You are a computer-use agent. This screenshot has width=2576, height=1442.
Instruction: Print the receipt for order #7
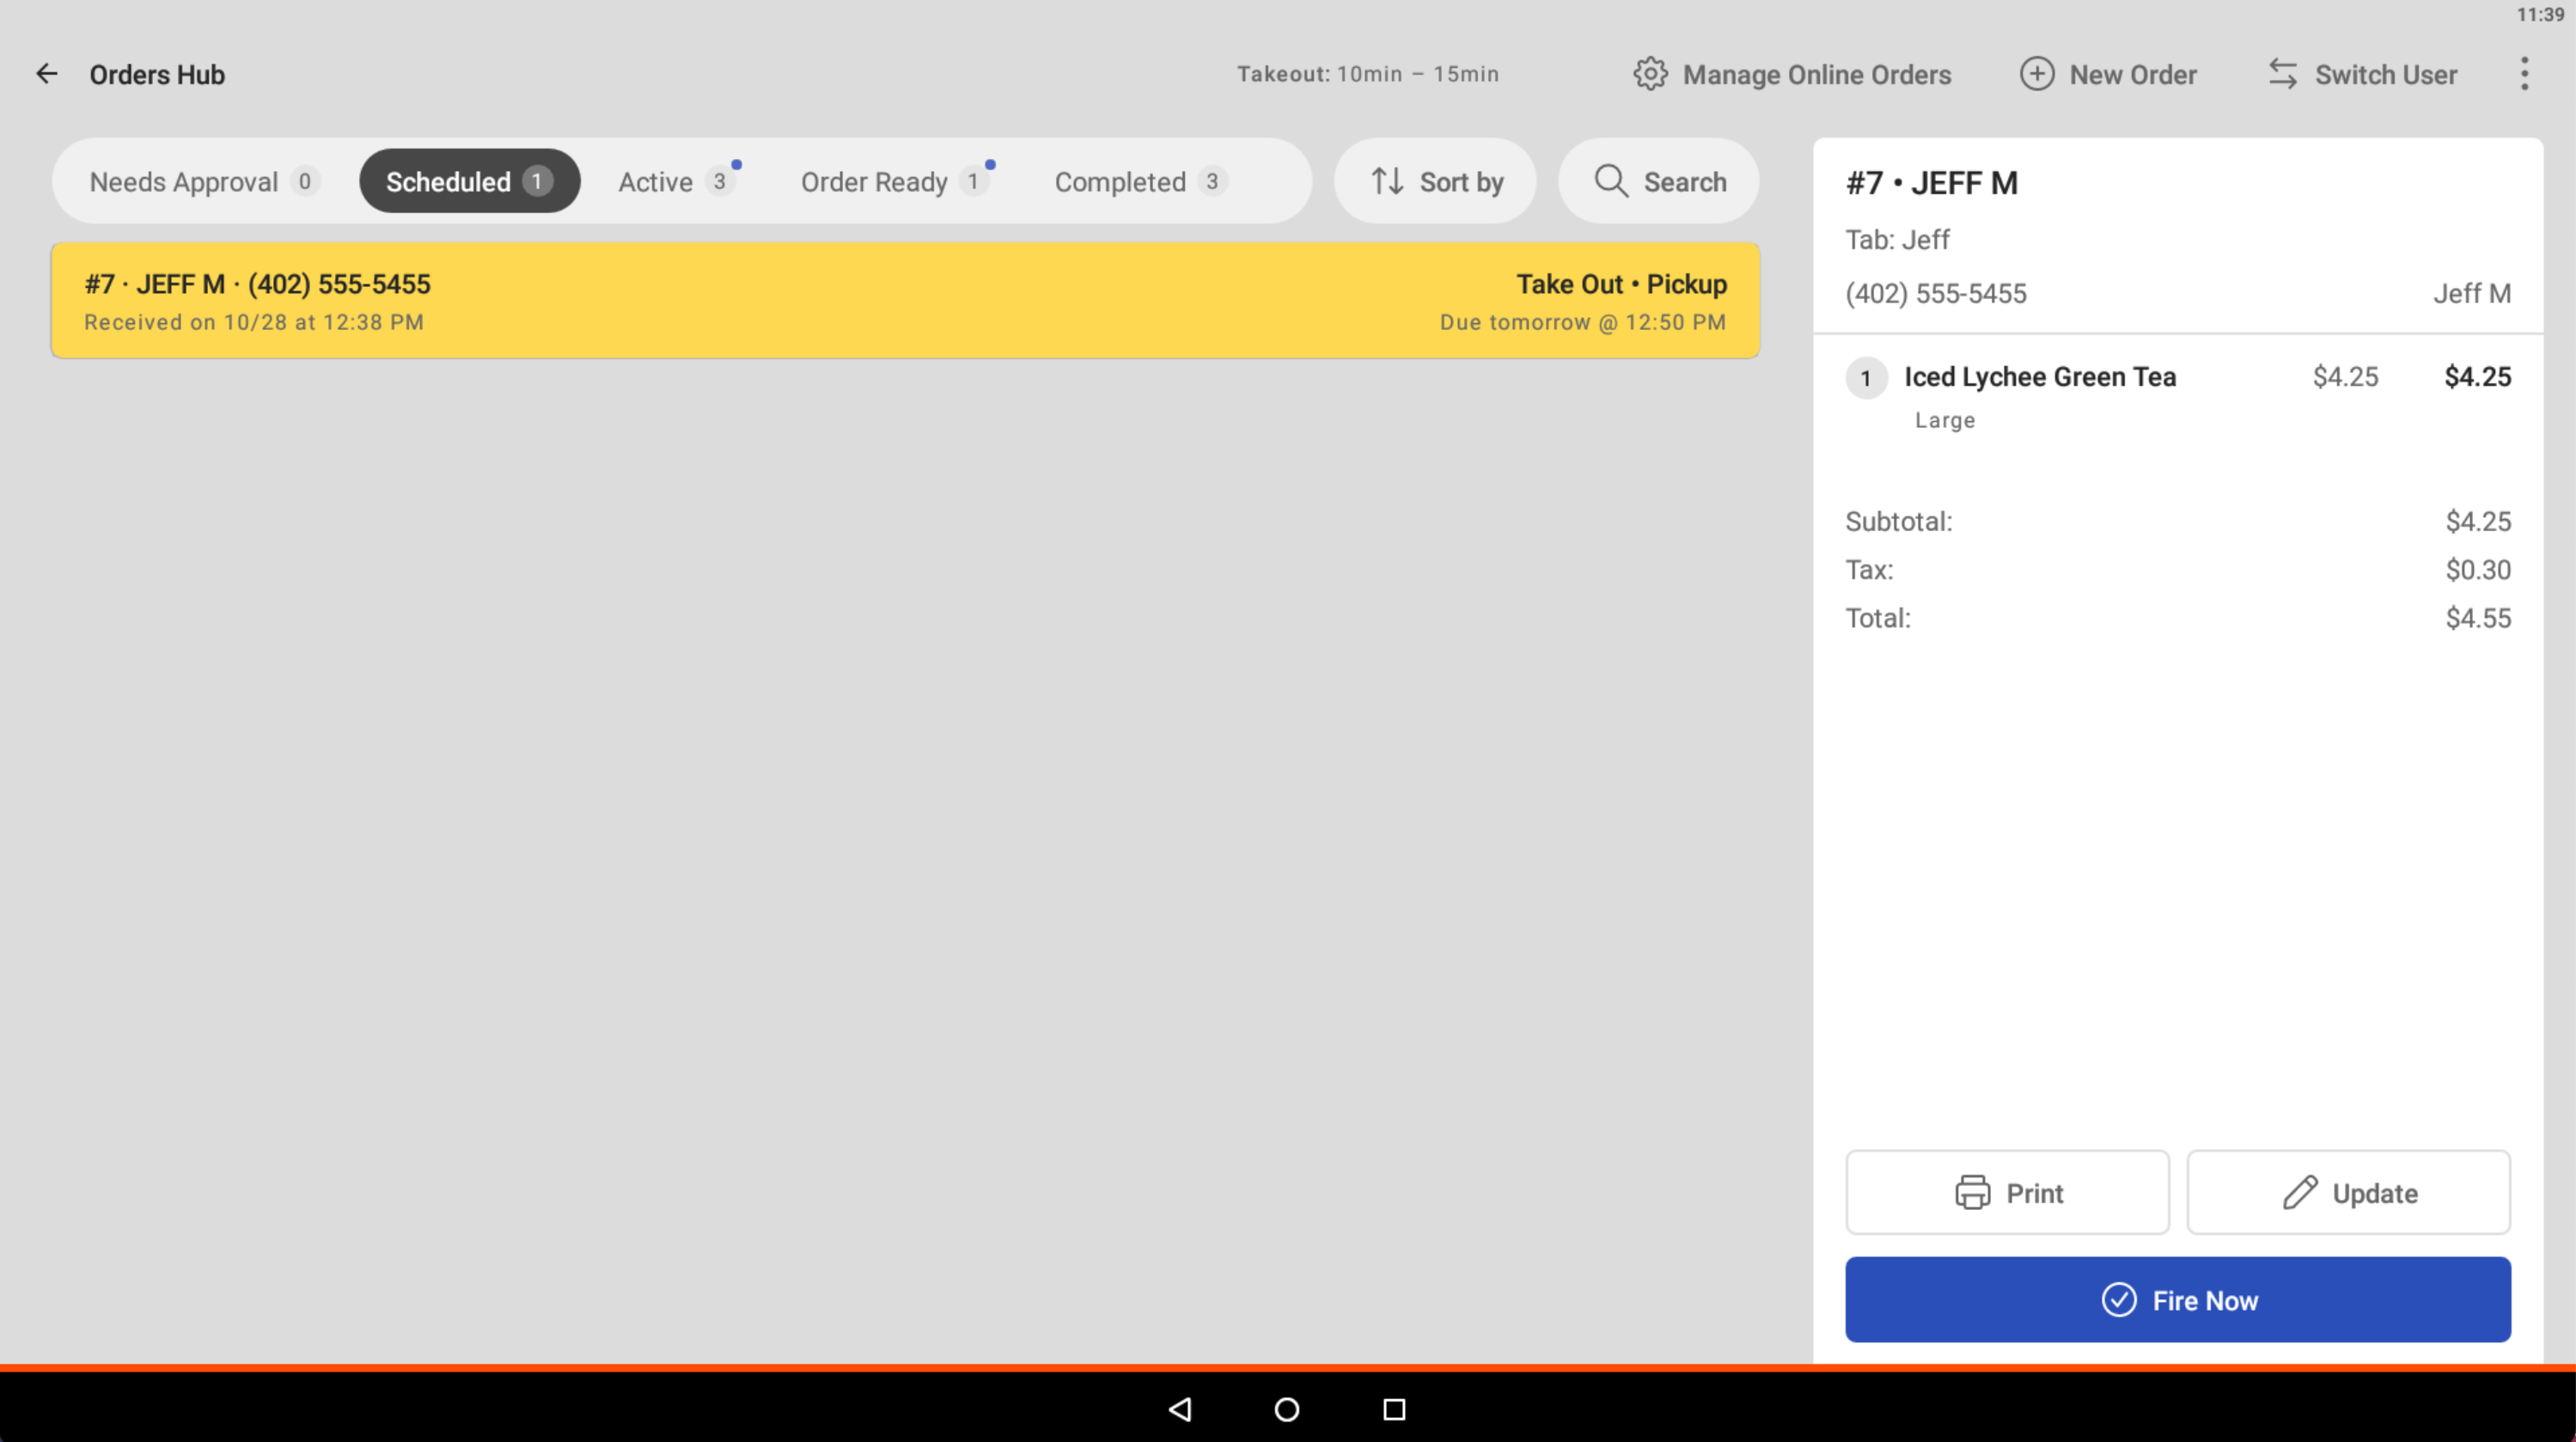coord(2007,1192)
